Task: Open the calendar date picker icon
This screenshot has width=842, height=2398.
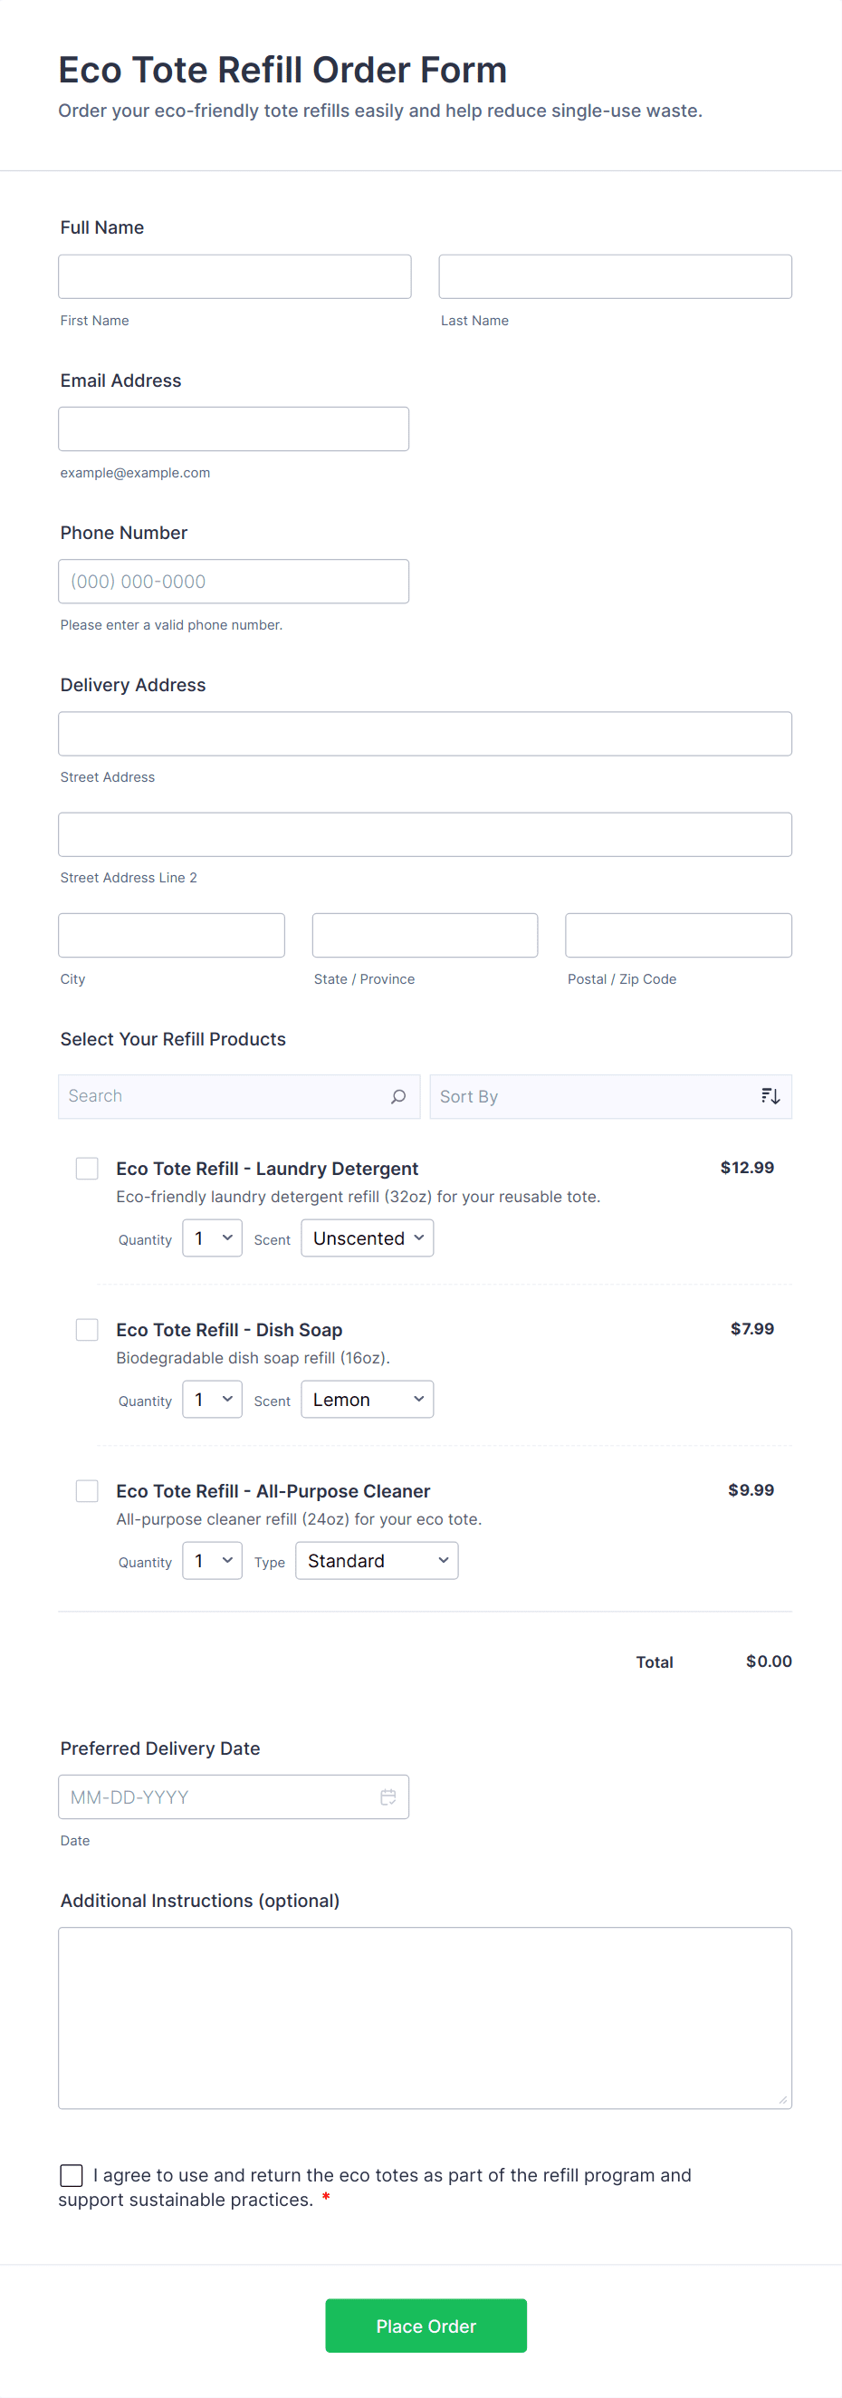Action: 388,1796
